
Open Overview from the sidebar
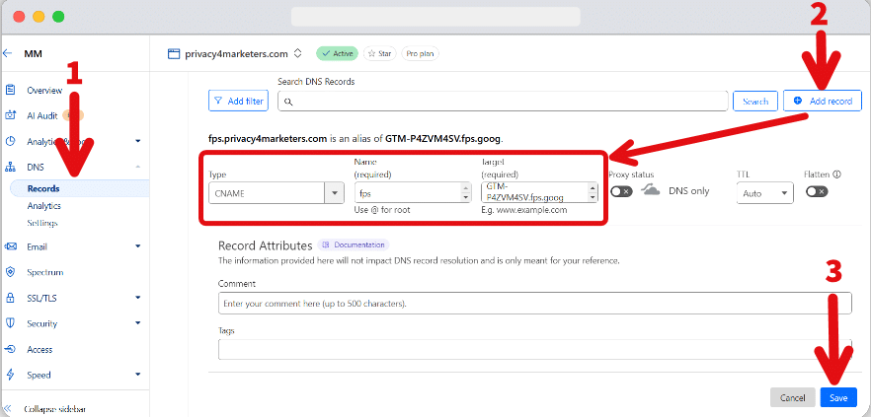44,91
